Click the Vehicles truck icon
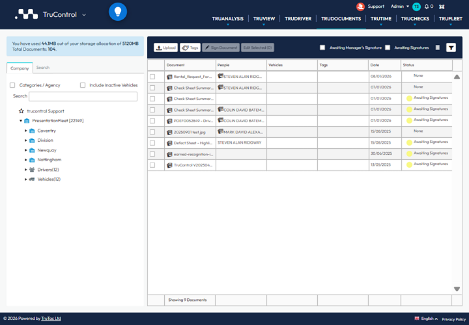469x325 pixels. 32,179
